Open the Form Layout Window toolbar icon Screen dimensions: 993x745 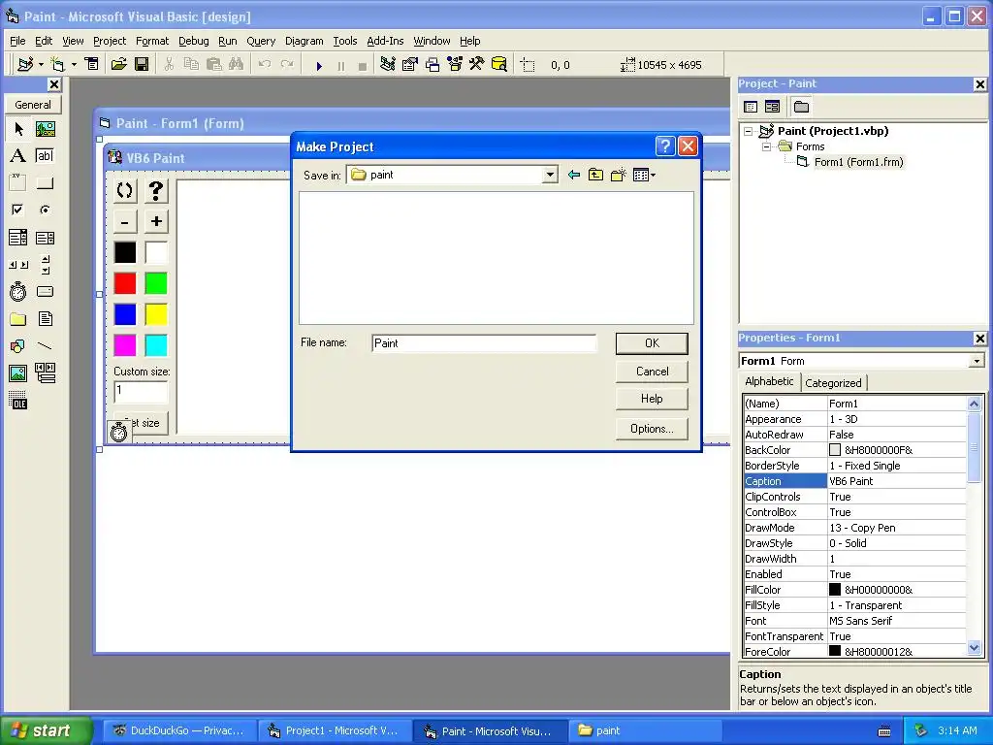[x=432, y=65]
